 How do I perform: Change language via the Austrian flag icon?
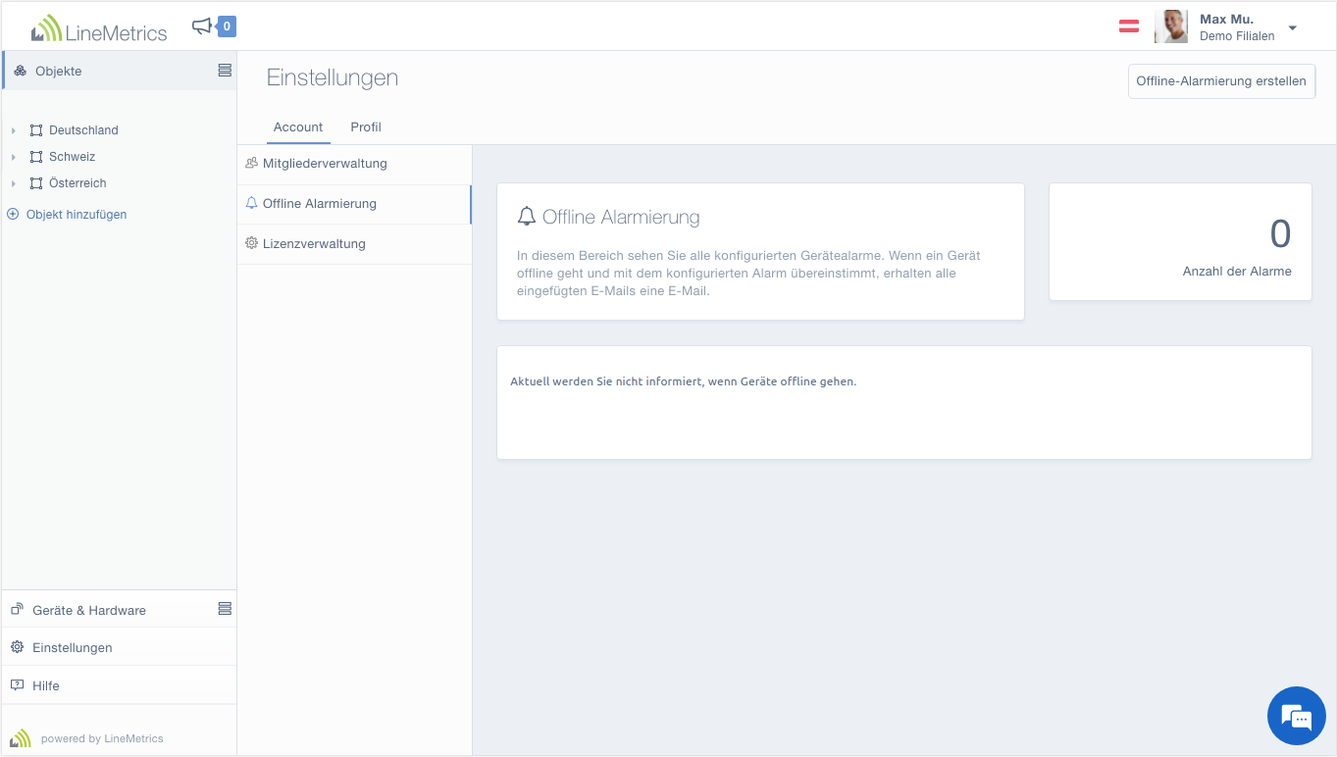coord(1129,26)
